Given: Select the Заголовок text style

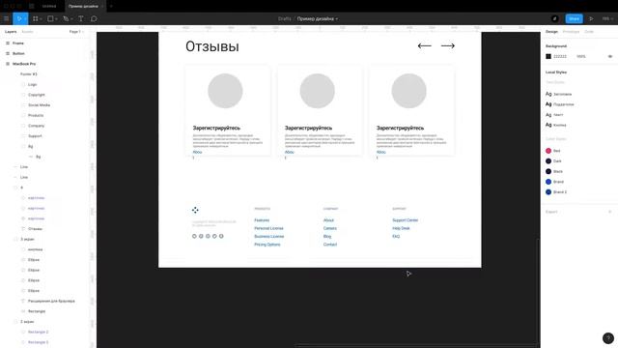Looking at the screenshot, I should pos(558,94).
